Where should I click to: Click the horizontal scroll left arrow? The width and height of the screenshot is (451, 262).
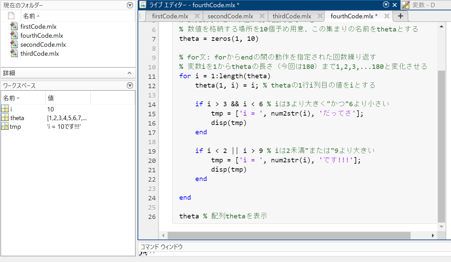(x=163, y=235)
